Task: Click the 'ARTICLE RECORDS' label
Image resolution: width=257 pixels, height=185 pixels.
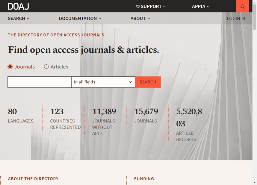Action: click(x=186, y=136)
